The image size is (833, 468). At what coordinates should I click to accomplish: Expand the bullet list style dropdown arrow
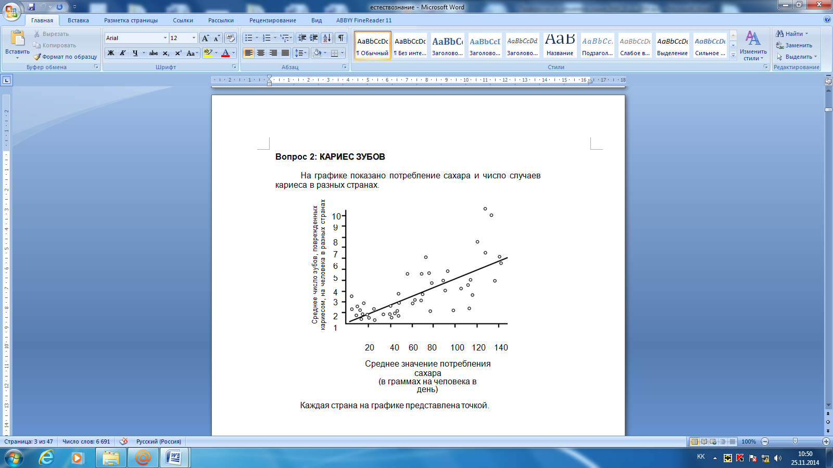click(257, 38)
